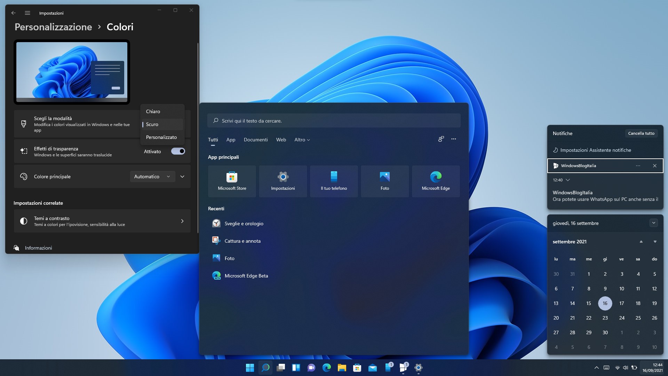This screenshot has width=668, height=376.
Task: Open Temi a contrasto settings
Action: (x=102, y=221)
